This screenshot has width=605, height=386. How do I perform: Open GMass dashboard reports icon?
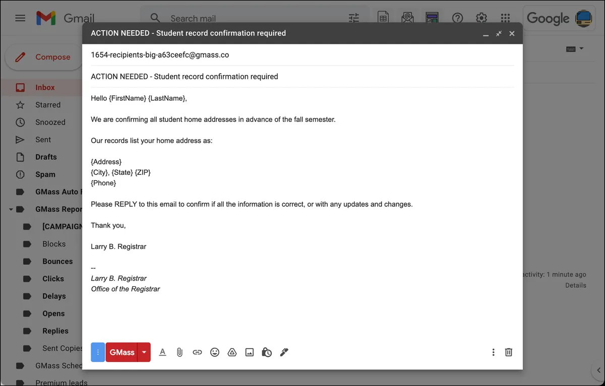point(432,18)
